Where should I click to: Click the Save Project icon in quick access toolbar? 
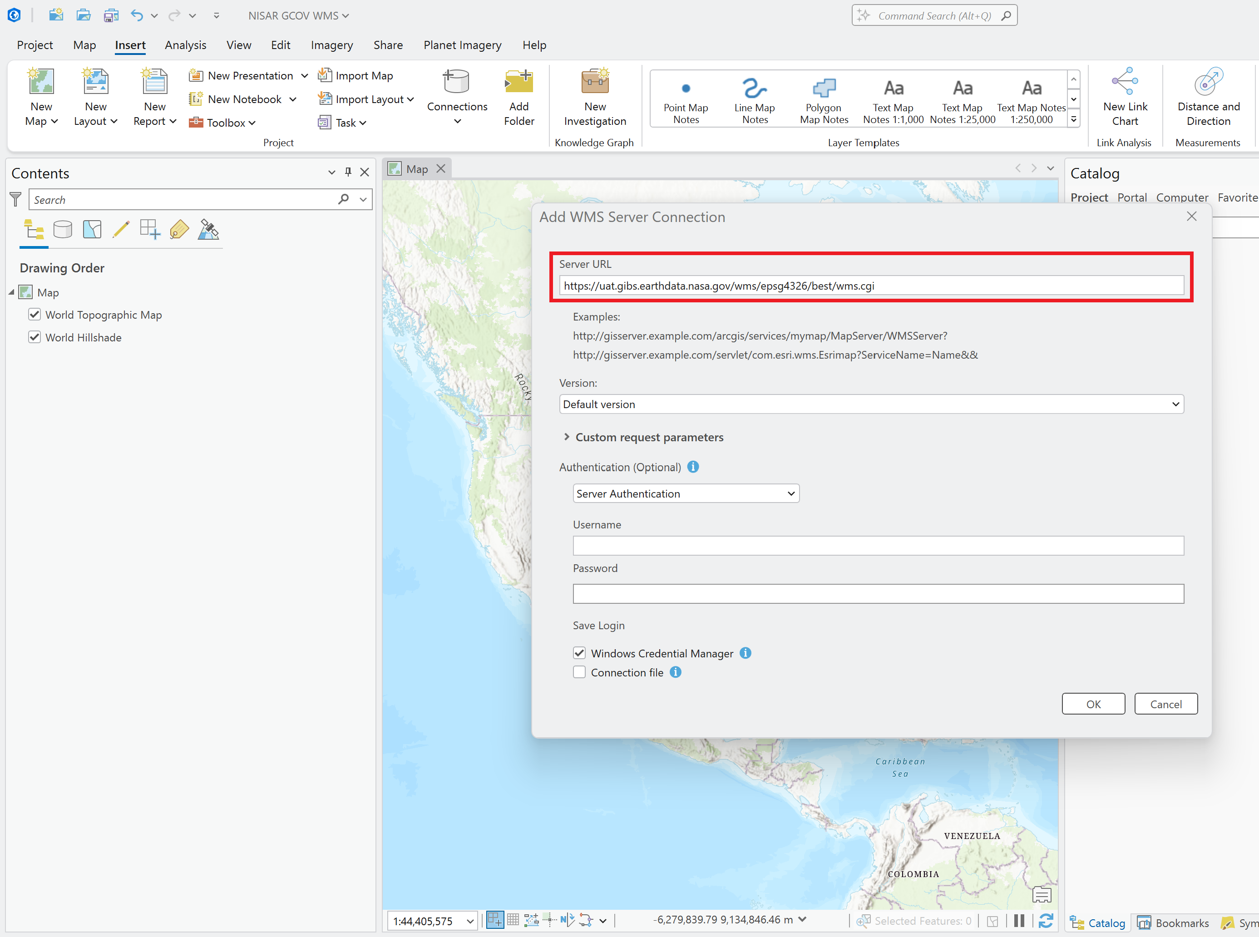(111, 15)
